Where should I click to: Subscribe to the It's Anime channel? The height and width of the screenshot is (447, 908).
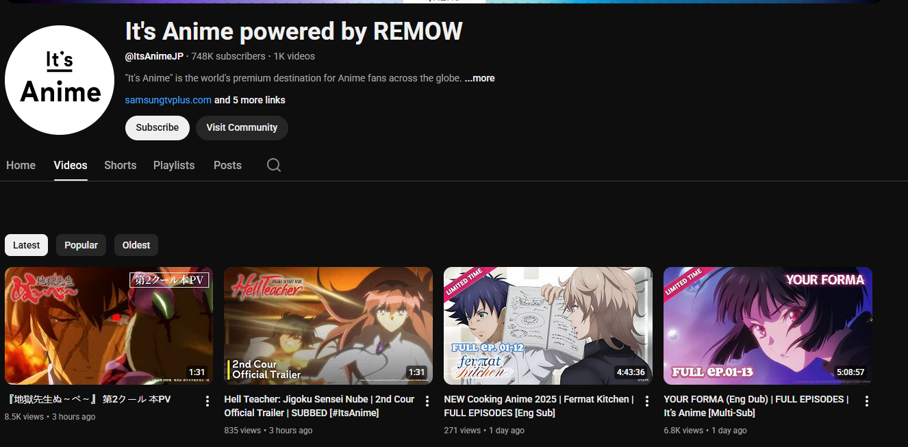tap(157, 127)
